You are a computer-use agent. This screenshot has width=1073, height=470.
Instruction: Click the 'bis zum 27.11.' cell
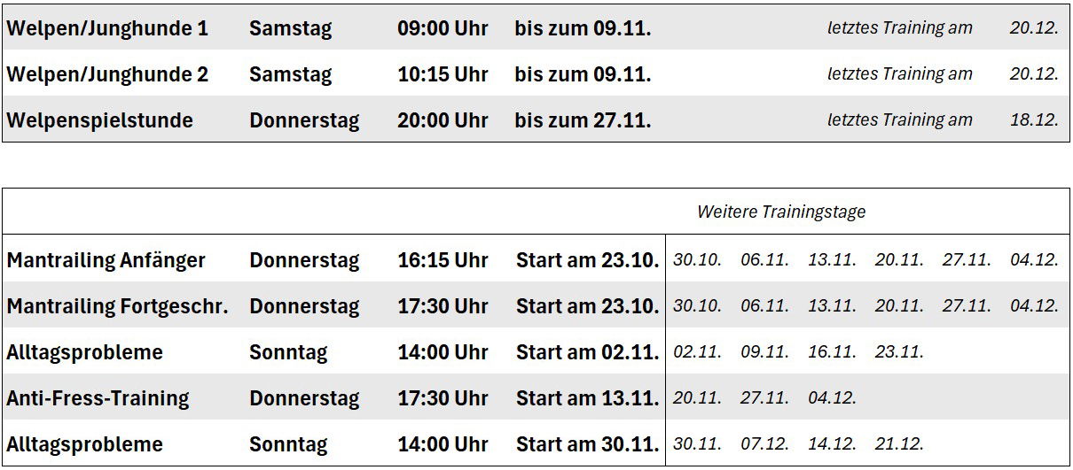point(583,120)
